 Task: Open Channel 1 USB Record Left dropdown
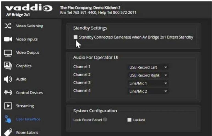tap(148, 67)
